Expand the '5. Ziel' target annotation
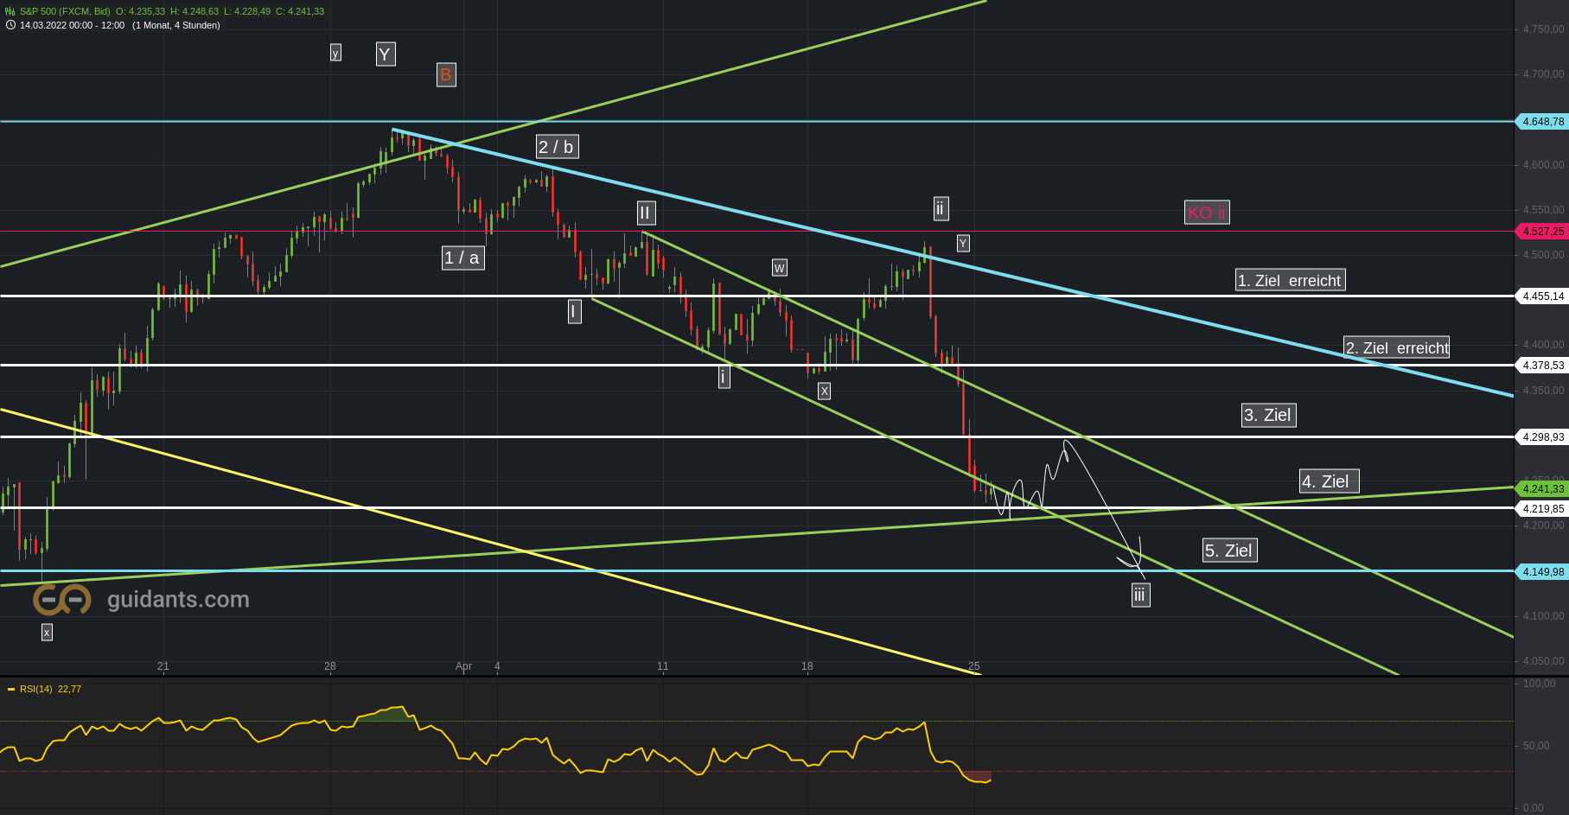 [1230, 551]
